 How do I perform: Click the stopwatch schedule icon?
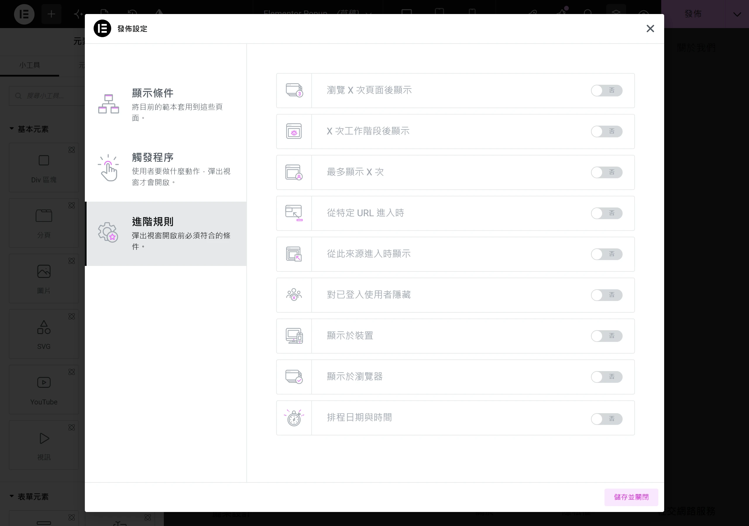tap(294, 418)
